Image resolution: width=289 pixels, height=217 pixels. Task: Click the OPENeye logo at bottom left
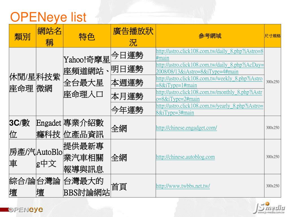pyautogui.click(x=26, y=210)
